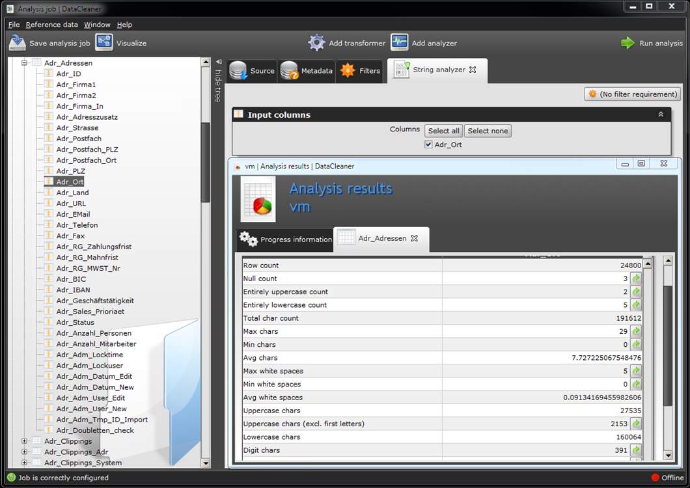Select Adr_ID column in tree

click(x=68, y=74)
